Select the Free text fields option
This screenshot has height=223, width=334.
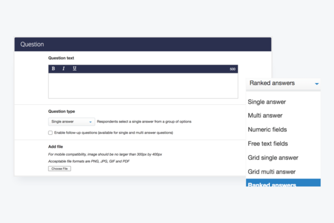[268, 144]
